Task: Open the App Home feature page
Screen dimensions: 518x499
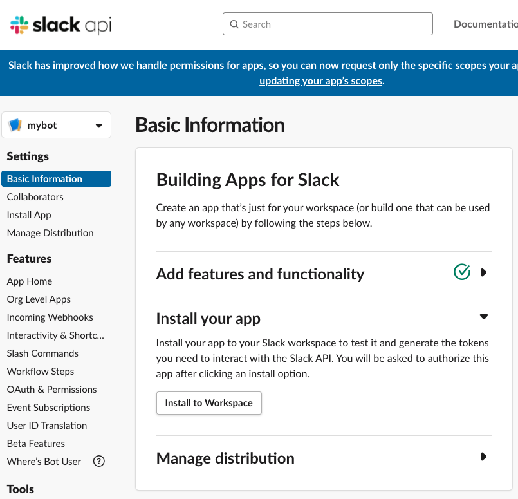Action: (30, 281)
